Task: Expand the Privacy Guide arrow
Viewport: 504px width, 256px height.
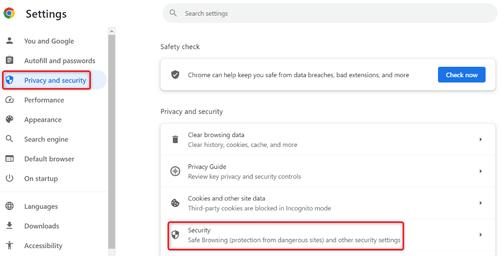Action: 480,171
